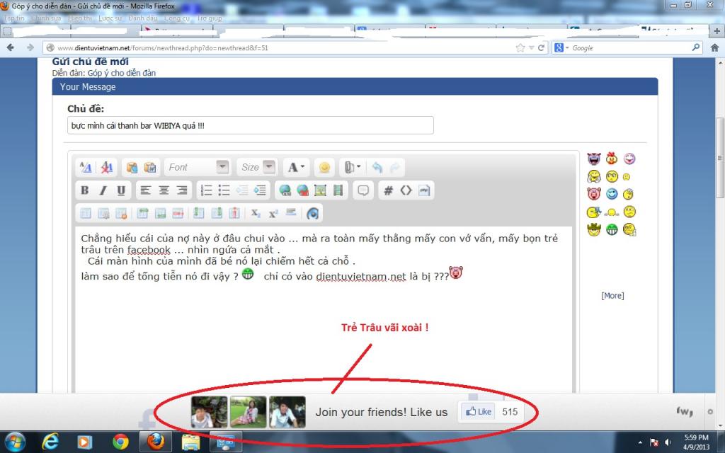Wrap selection in HTML <> tag
Viewport: 725px width, 453px height.
click(x=406, y=190)
